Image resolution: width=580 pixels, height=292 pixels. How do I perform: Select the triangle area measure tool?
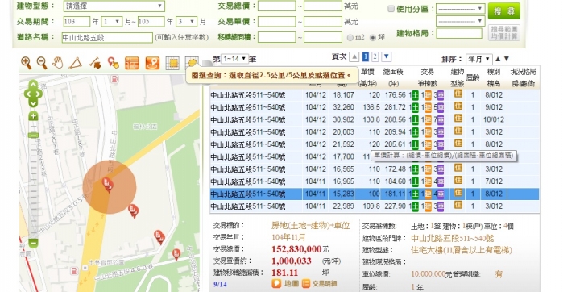[x=76, y=63]
